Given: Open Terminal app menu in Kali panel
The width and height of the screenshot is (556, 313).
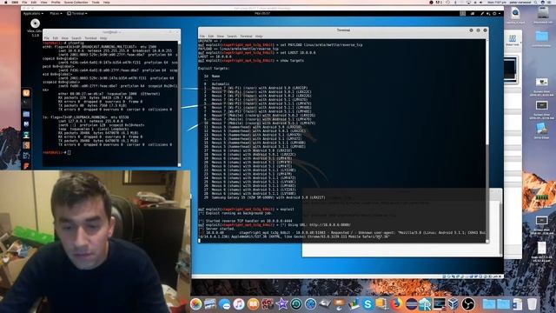Looking at the screenshot, I should 77,14.
